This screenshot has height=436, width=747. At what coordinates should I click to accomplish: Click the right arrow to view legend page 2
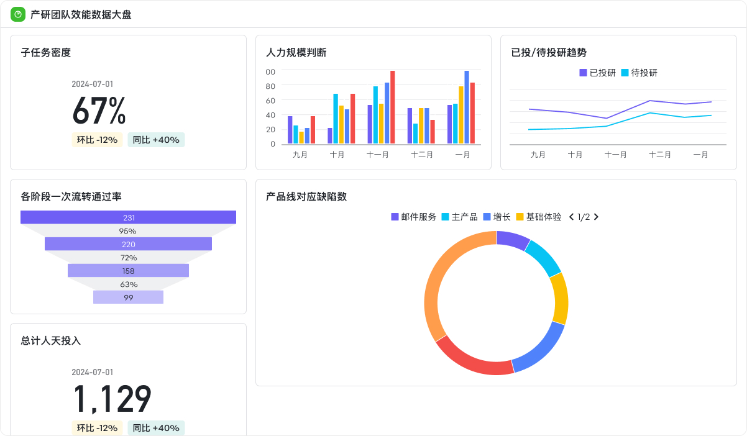pyautogui.click(x=597, y=217)
